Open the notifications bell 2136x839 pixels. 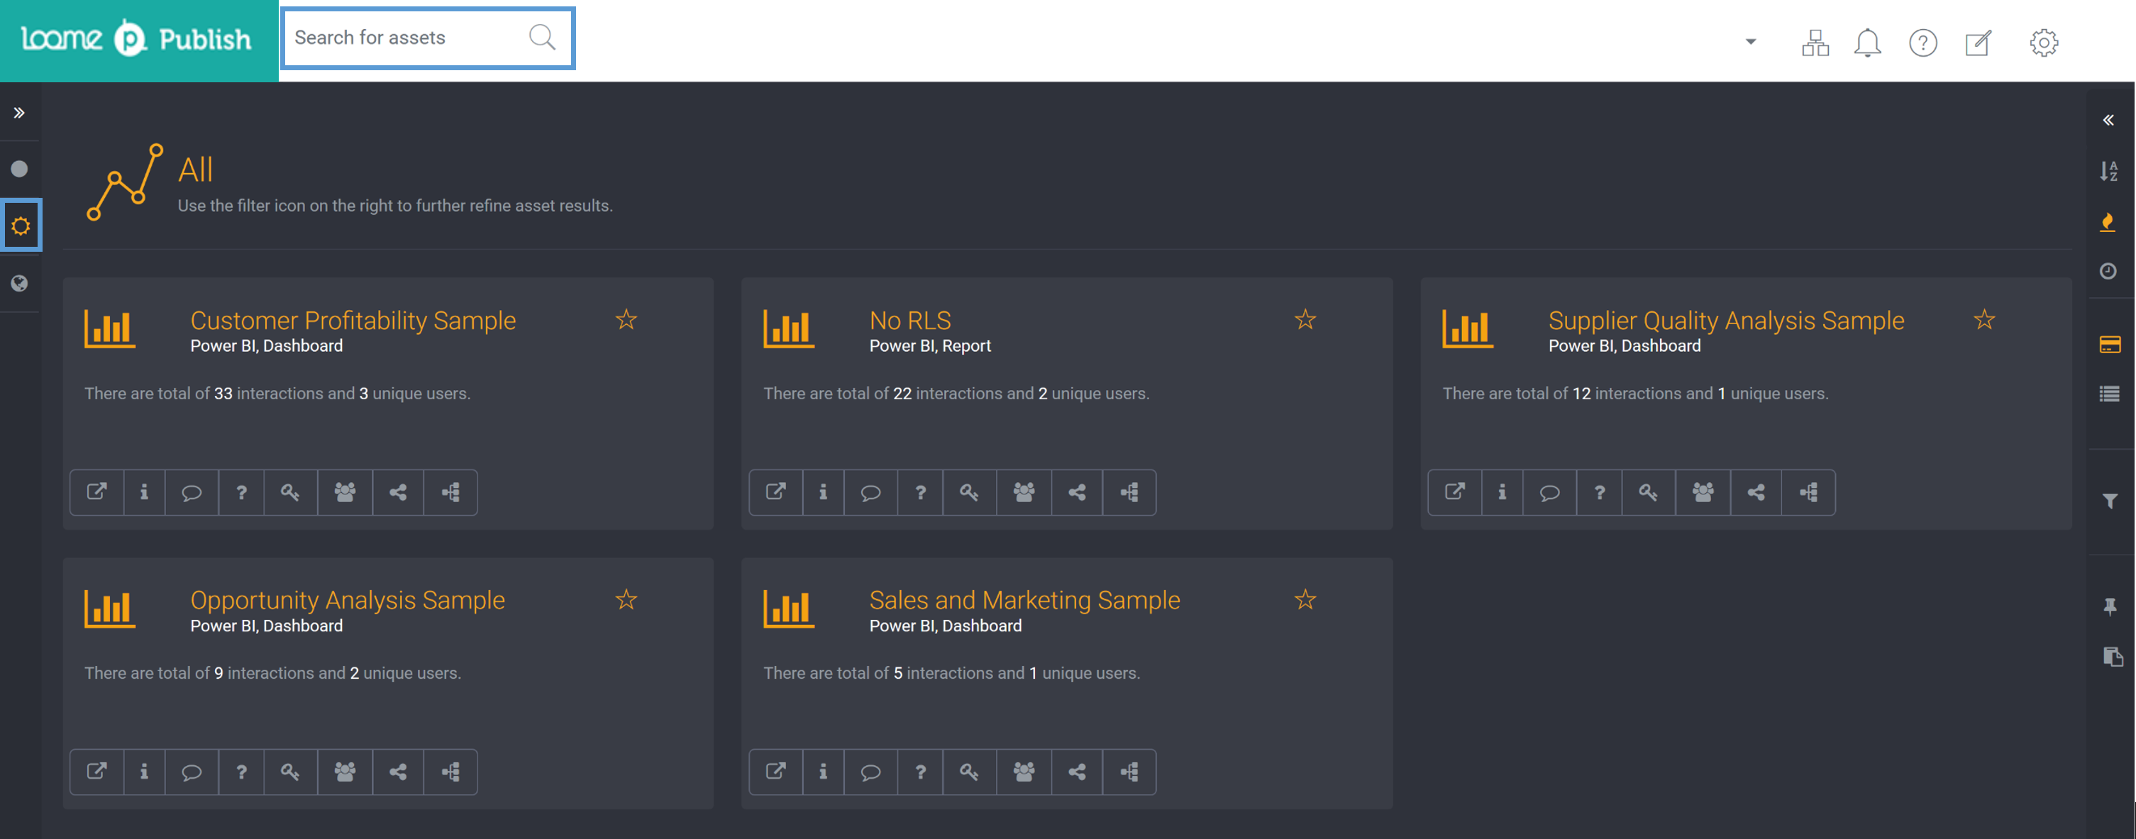(1866, 43)
